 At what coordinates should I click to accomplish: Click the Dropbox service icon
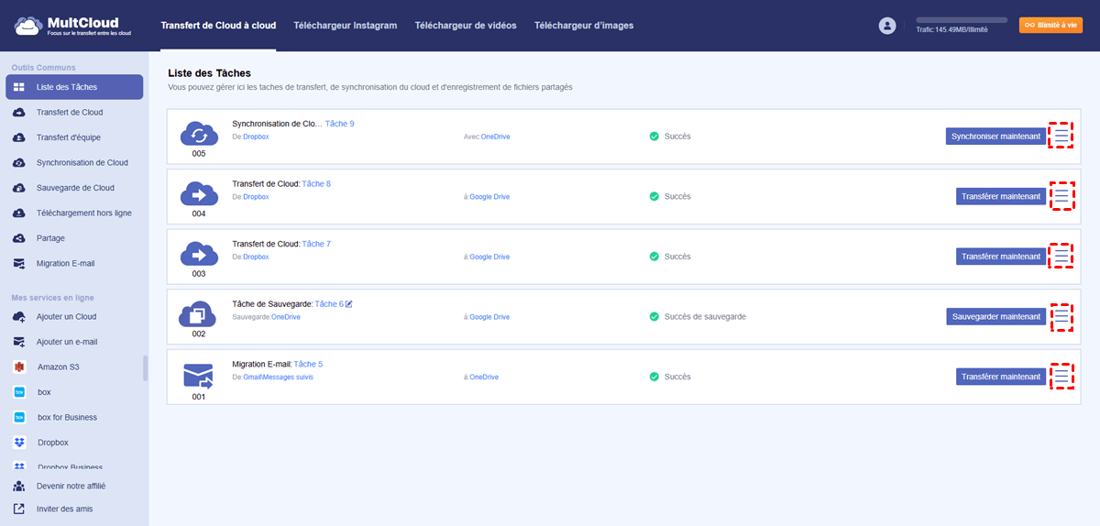click(19, 442)
